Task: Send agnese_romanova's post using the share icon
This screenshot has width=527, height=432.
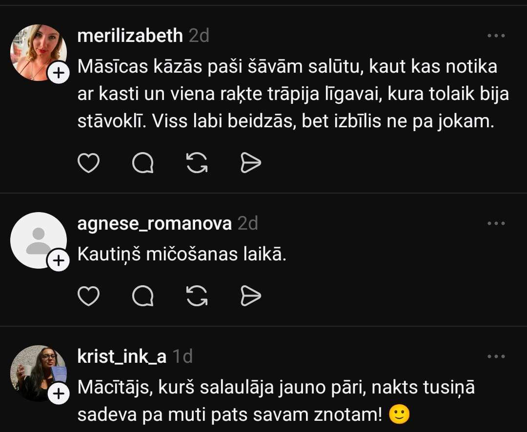Action: [x=251, y=295]
